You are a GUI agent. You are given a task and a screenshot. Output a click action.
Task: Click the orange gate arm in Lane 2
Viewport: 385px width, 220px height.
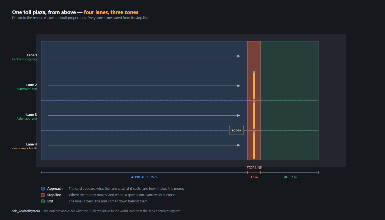(254, 86)
